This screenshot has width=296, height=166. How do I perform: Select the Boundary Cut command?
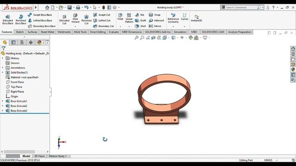click(104, 26)
